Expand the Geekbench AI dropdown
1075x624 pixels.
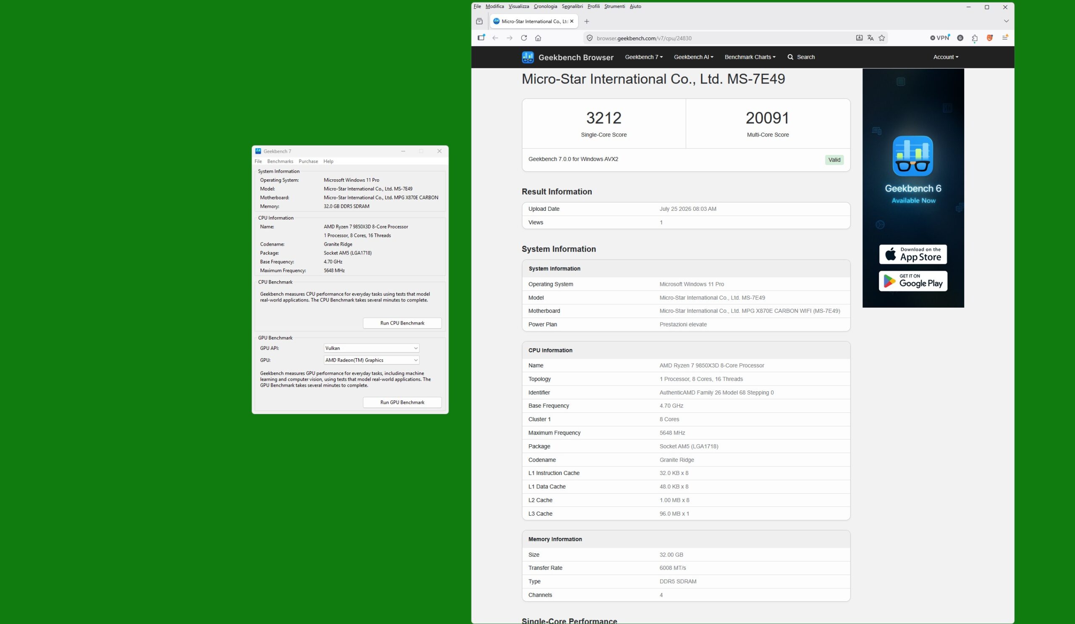(x=694, y=57)
